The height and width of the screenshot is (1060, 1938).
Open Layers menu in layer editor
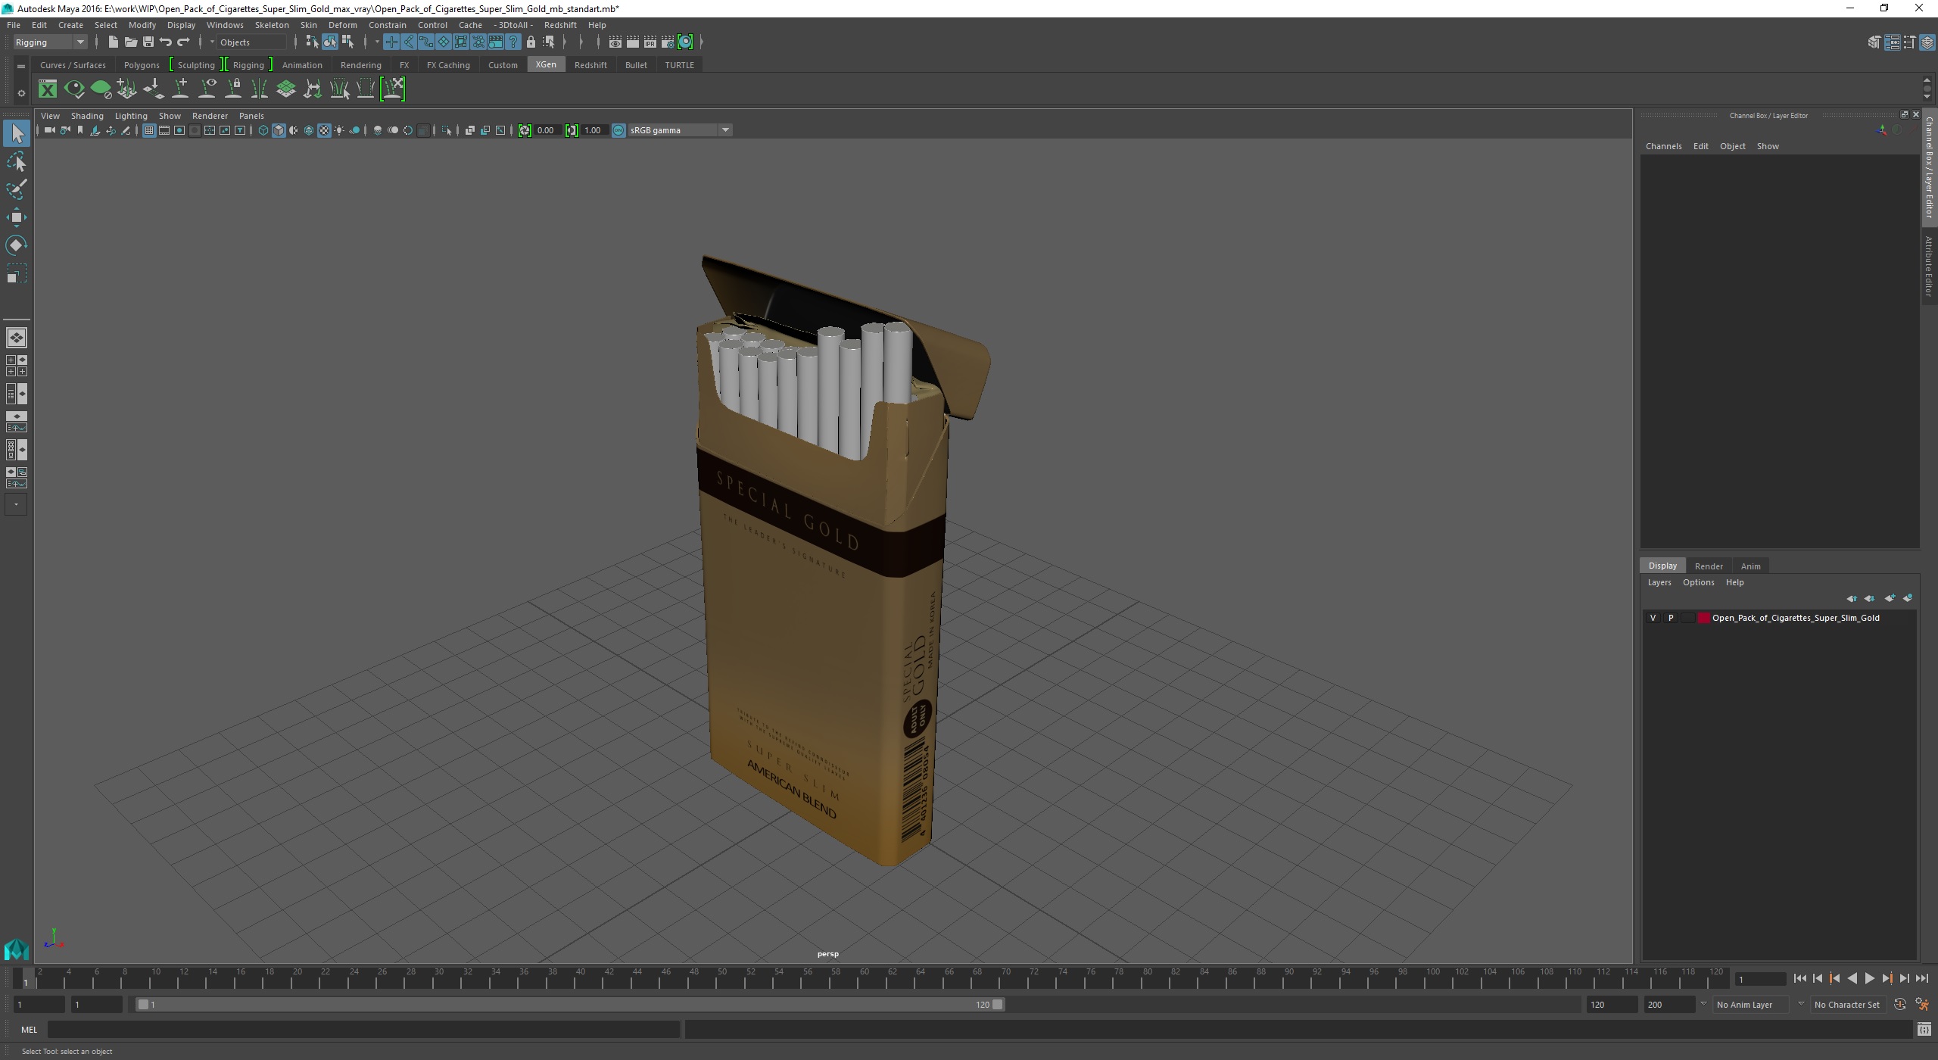point(1659,582)
